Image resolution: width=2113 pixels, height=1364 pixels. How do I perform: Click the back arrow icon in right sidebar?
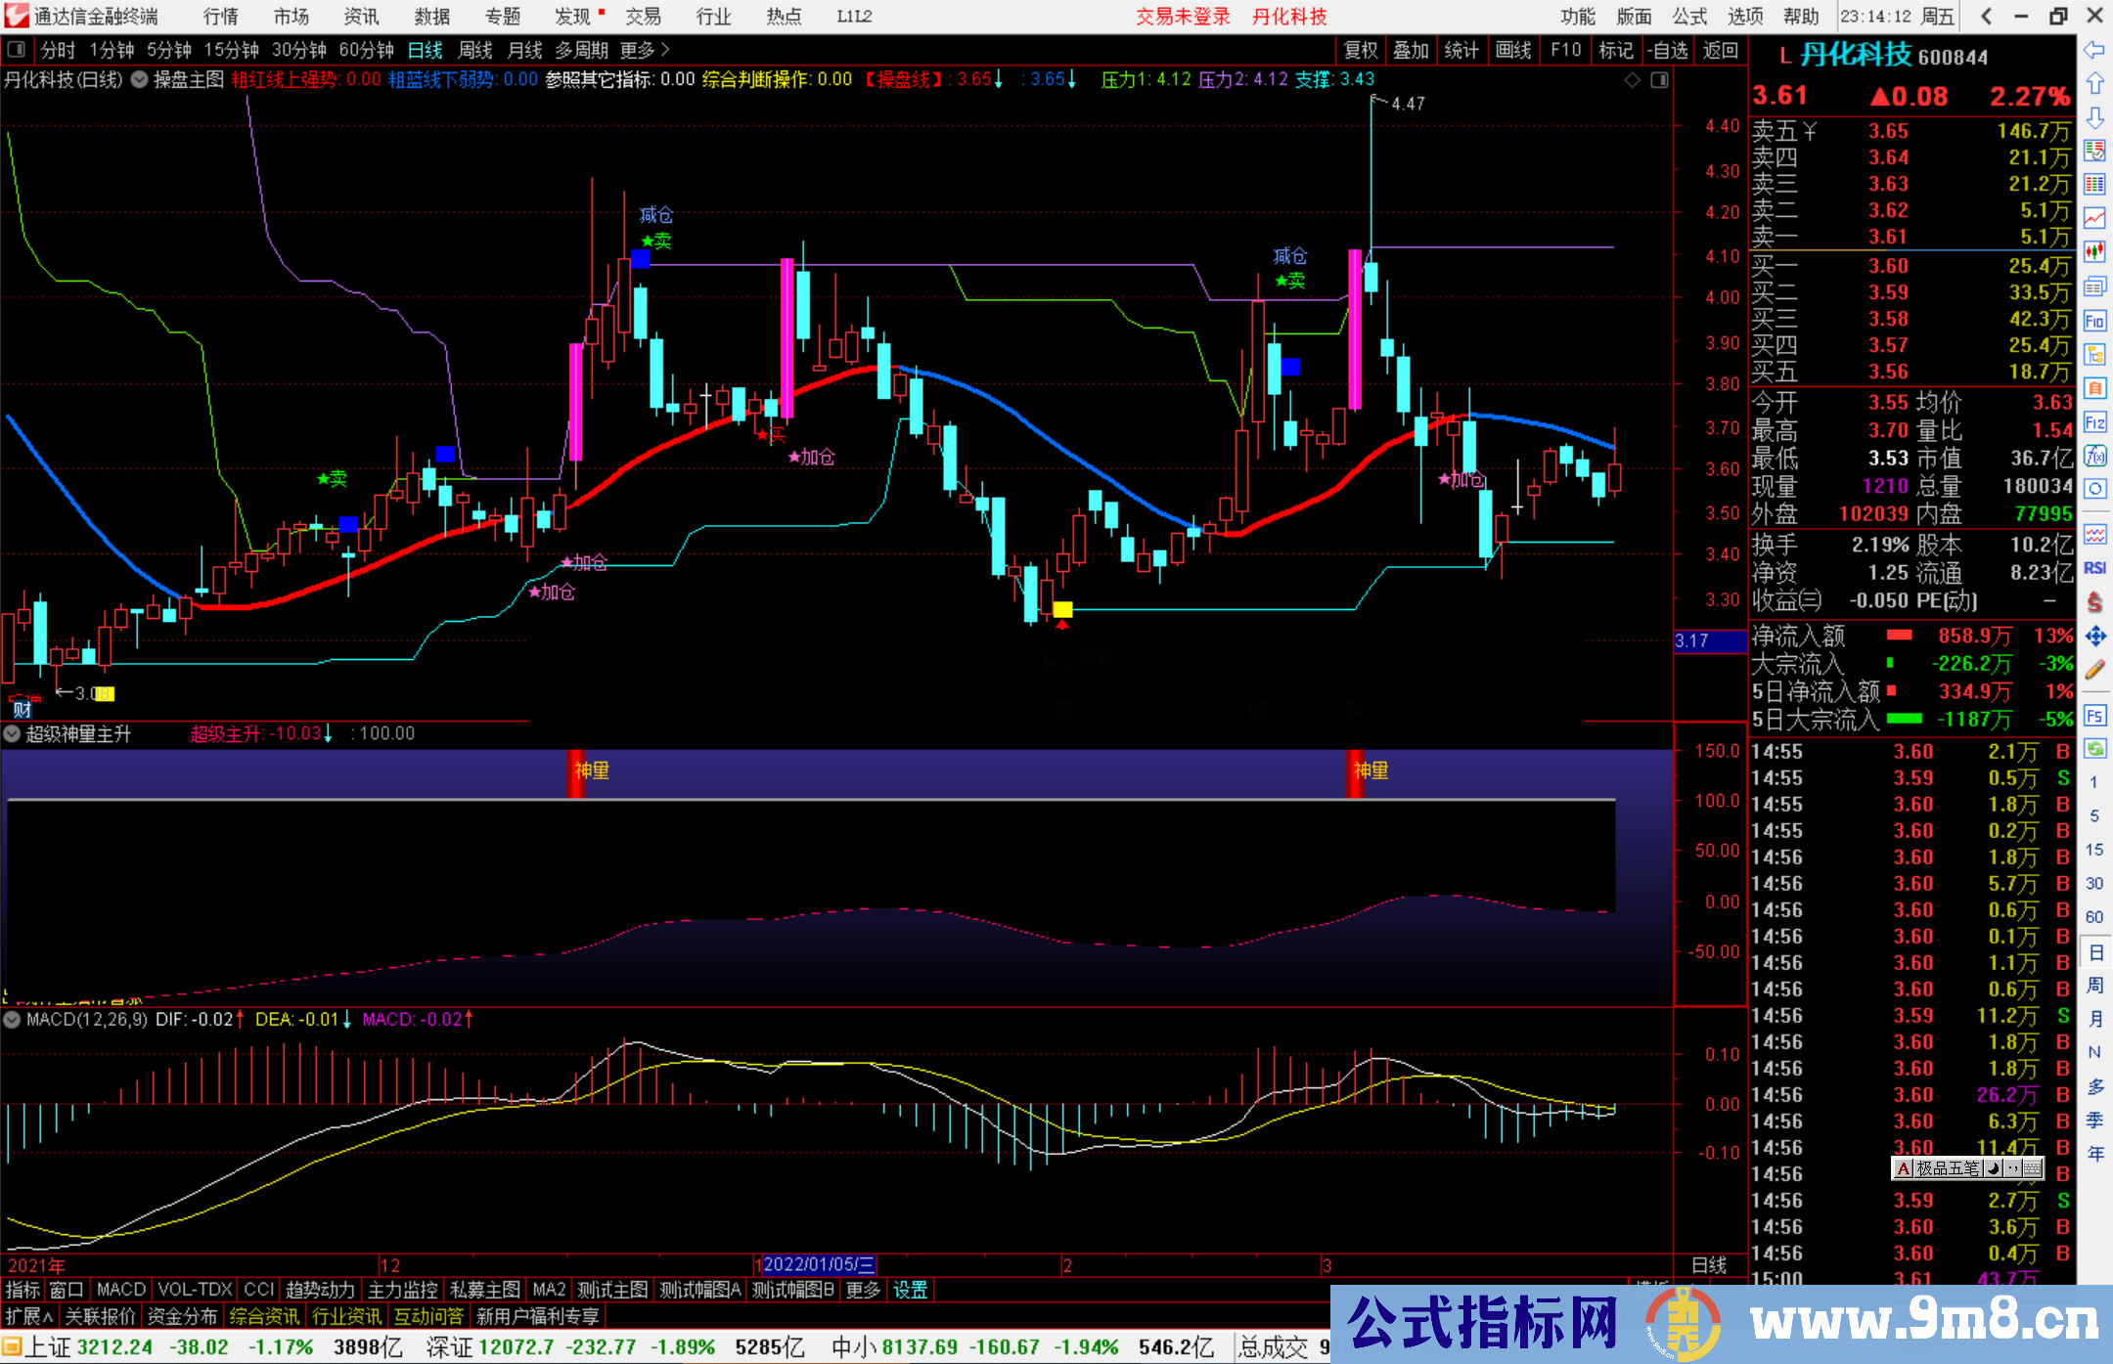click(2094, 50)
